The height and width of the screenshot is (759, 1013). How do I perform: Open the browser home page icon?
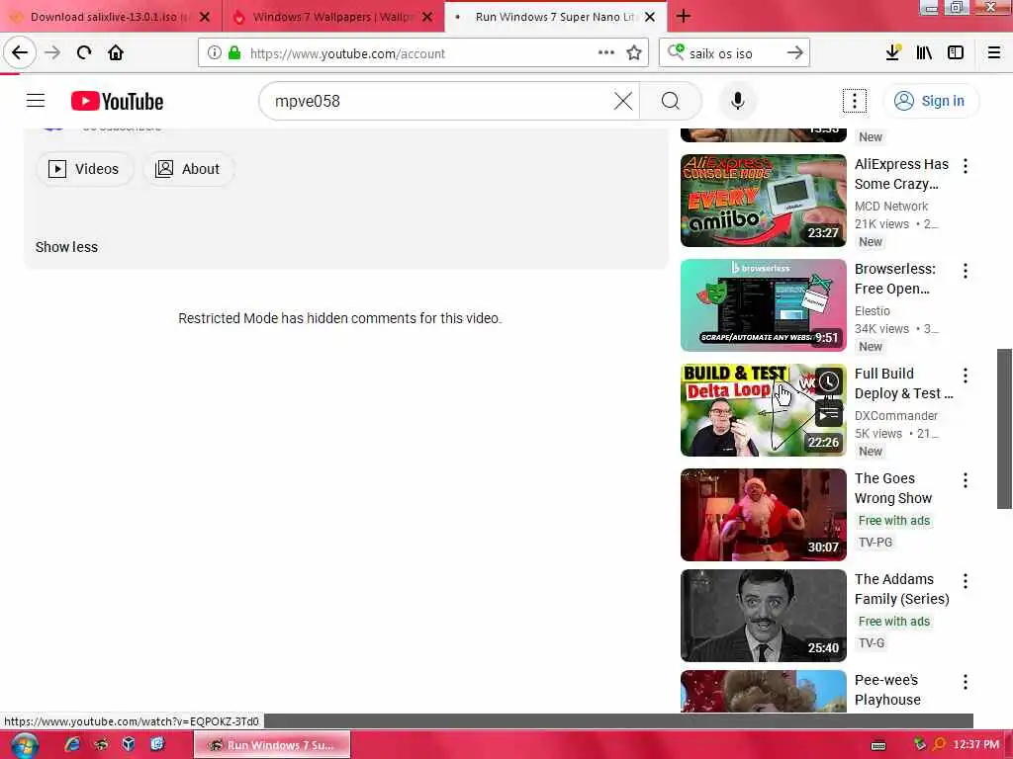(x=116, y=52)
